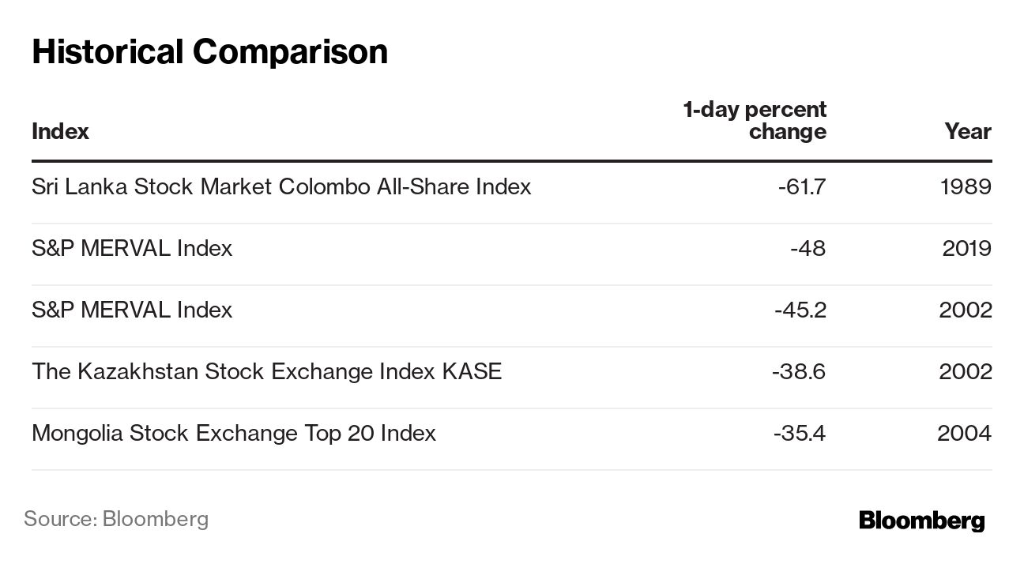Click the Year column header
This screenshot has height=564, width=1024.
click(967, 131)
